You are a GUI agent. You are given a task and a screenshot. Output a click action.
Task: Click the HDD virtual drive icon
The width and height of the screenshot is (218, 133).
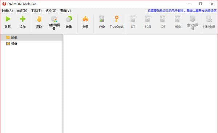[x=178, y=19]
